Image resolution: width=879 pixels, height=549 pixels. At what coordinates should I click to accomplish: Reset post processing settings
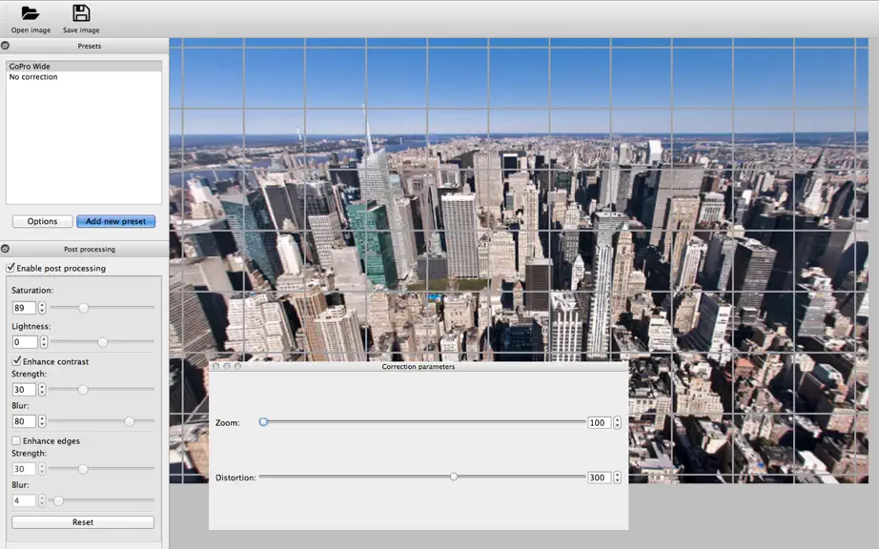coord(83,522)
